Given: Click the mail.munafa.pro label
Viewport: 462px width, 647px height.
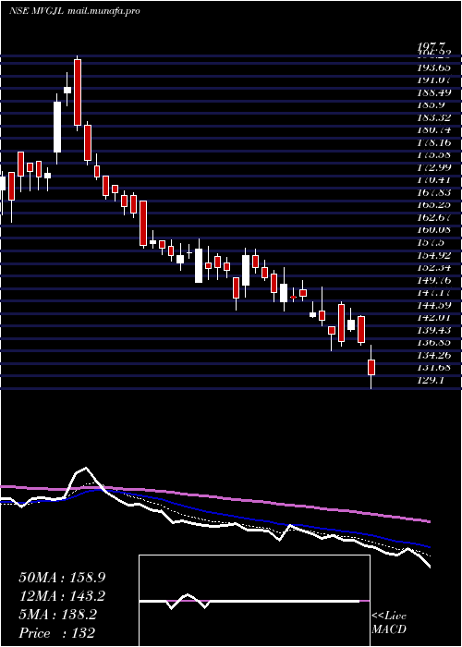Looking at the screenshot, I should pyautogui.click(x=103, y=11).
